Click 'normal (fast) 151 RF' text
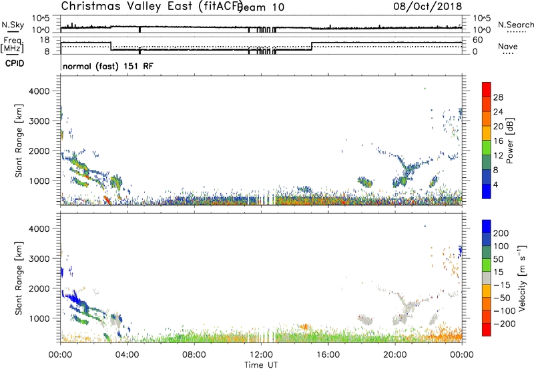Screen dimensions: 534x369 (108, 66)
